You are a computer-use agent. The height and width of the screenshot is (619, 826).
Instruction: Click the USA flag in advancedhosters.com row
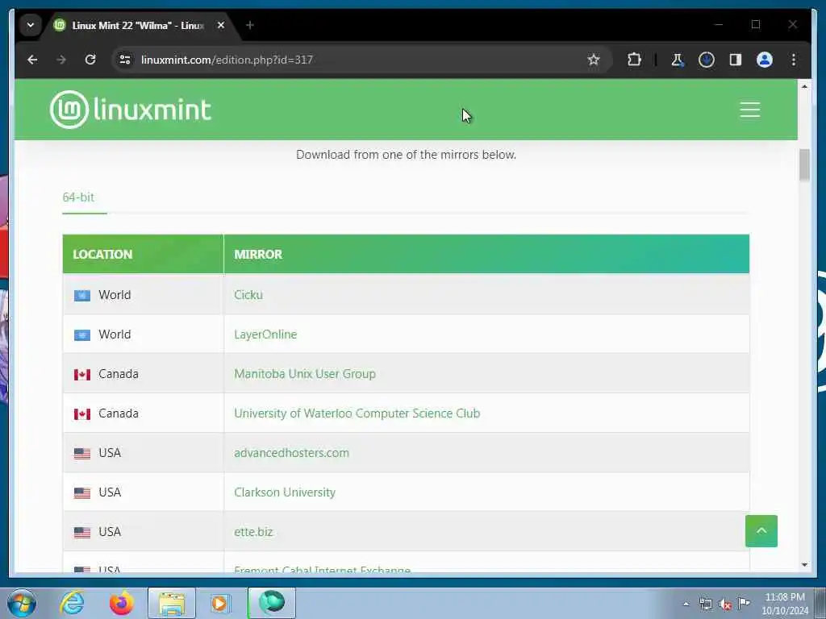(81, 454)
